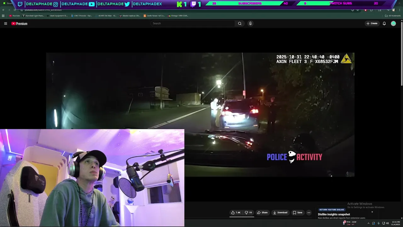The width and height of the screenshot is (403, 227).
Task: Click the police dashcam video player
Action: tap(200, 114)
